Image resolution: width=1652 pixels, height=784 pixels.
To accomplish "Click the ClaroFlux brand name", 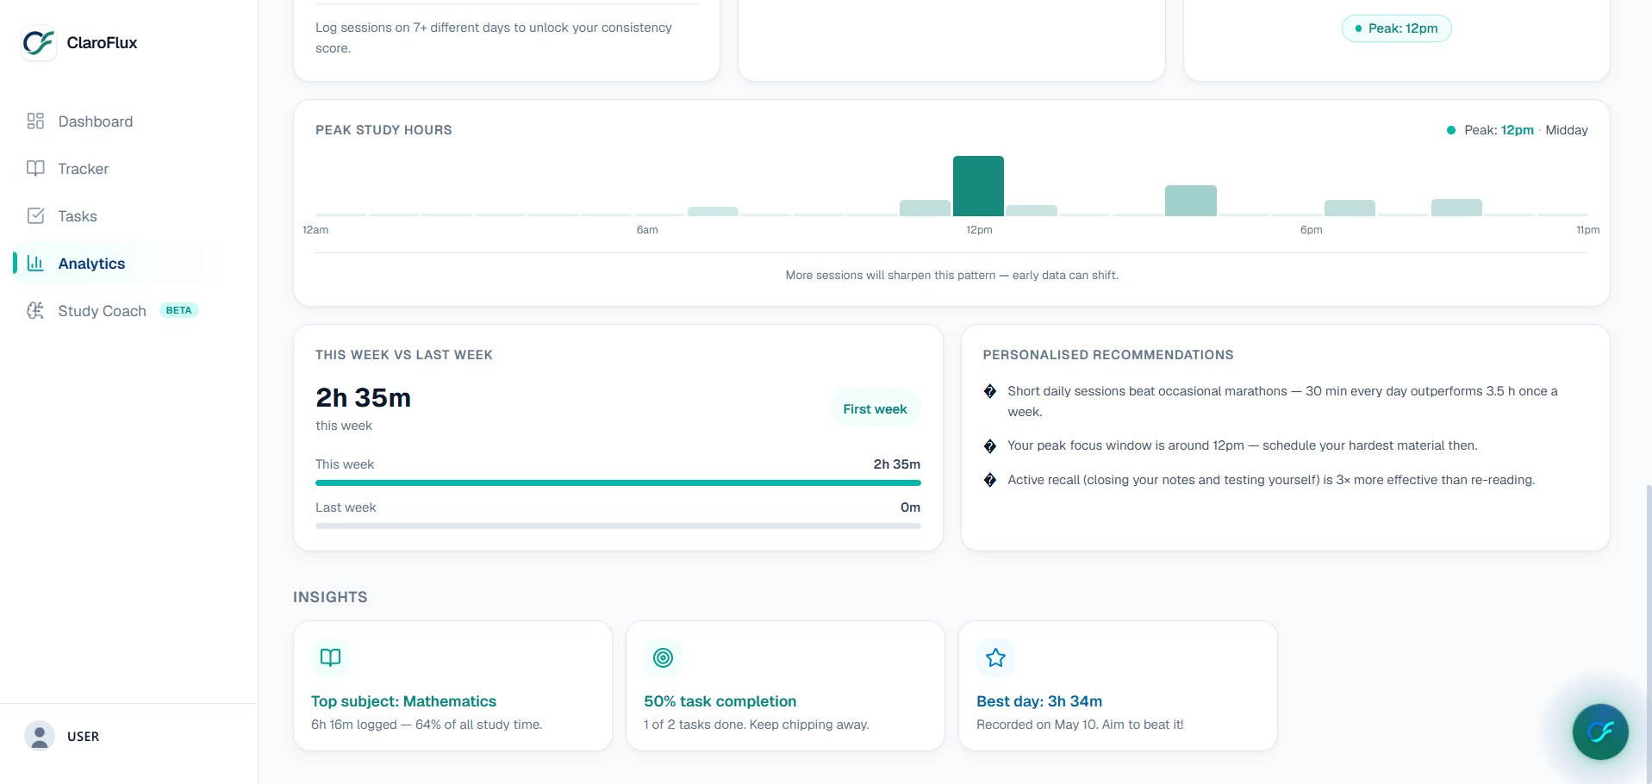I will [x=102, y=43].
